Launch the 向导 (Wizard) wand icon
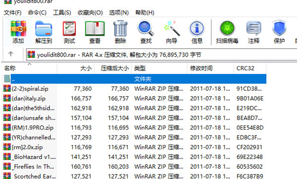 tap(172, 29)
